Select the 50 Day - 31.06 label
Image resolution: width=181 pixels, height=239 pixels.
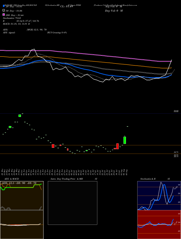tap(14, 11)
